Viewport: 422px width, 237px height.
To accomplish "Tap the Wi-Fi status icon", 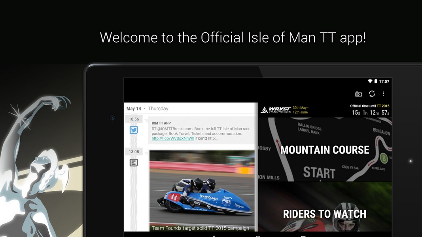I will pyautogui.click(x=370, y=81).
